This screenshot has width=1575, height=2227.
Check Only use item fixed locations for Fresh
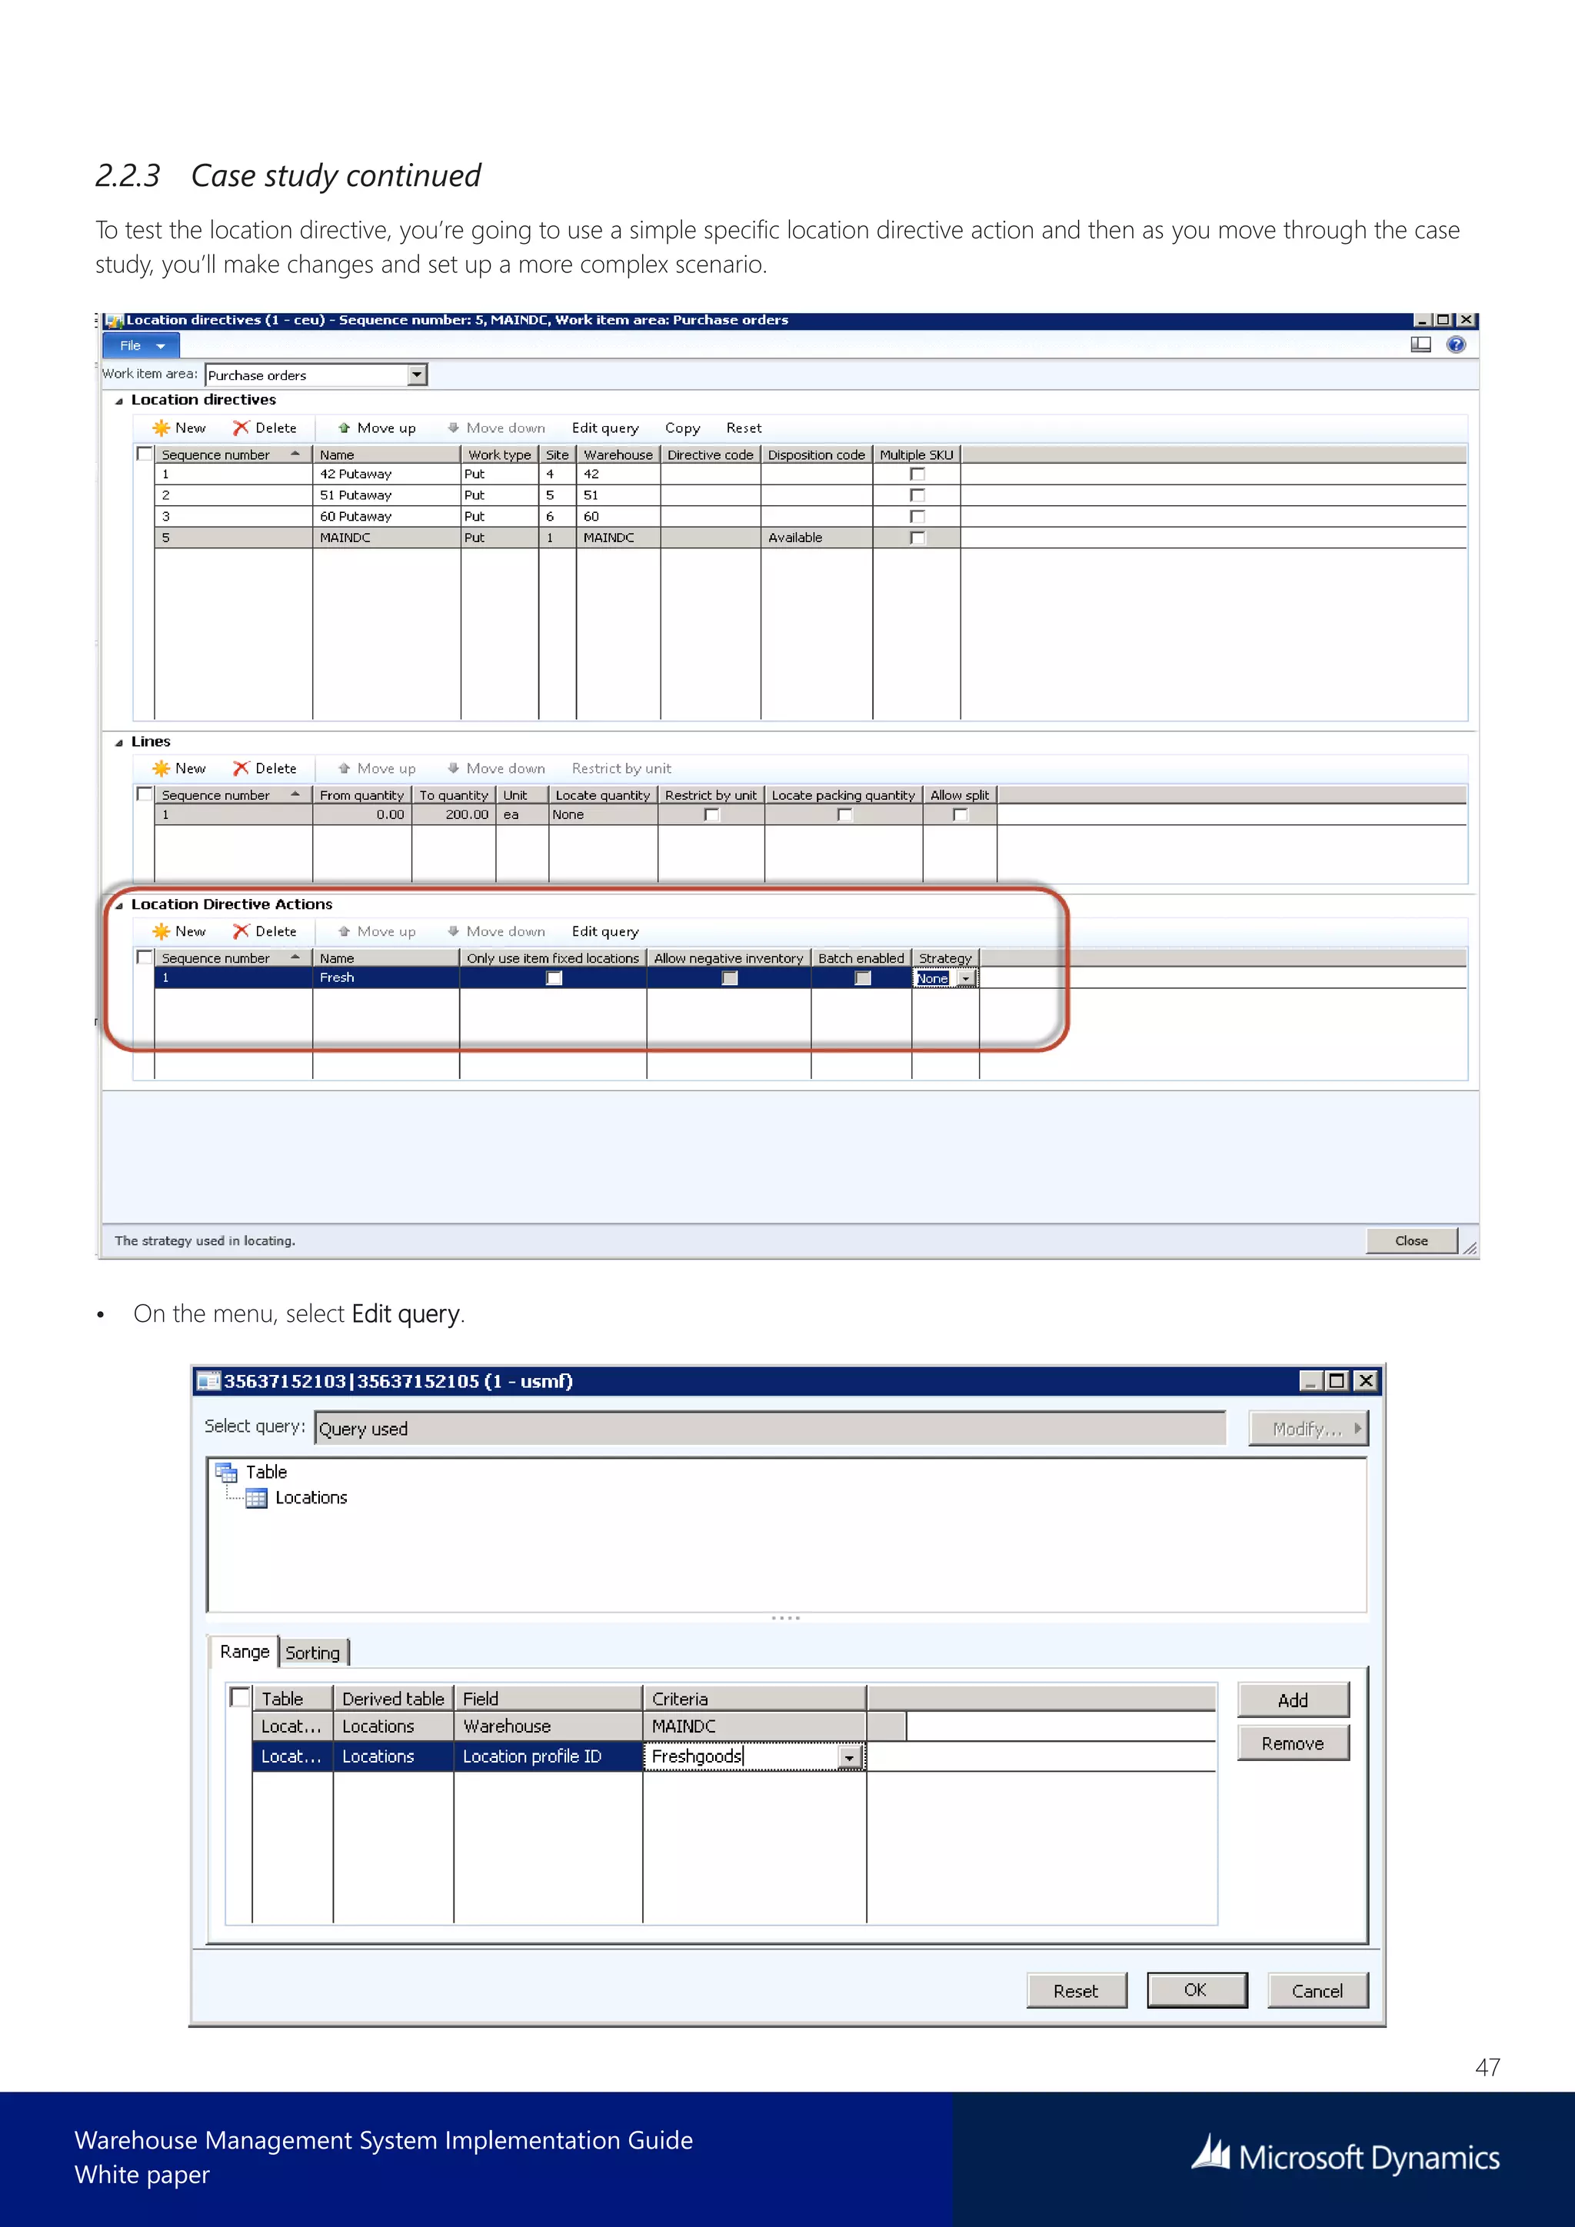554,979
